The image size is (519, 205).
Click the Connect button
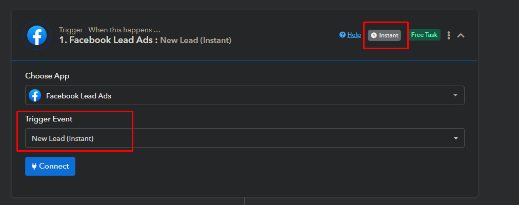(x=50, y=166)
